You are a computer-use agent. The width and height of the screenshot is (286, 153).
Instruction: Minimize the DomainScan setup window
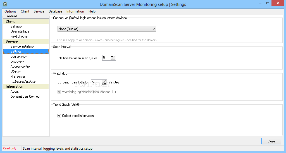click(x=260, y=3)
